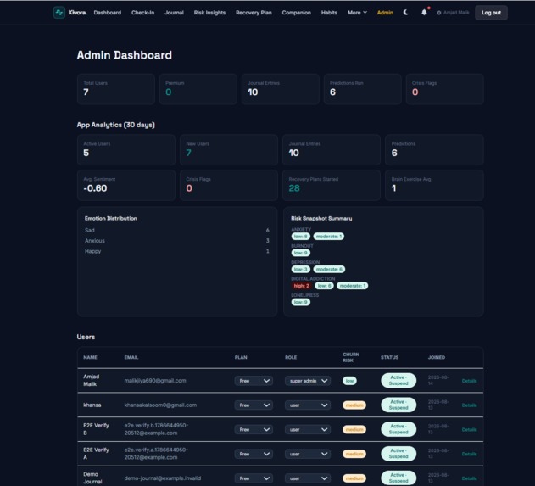Click Active-Suspend button for Demo Journal
Image resolution: width=535 pixels, height=486 pixels.
[x=398, y=478]
